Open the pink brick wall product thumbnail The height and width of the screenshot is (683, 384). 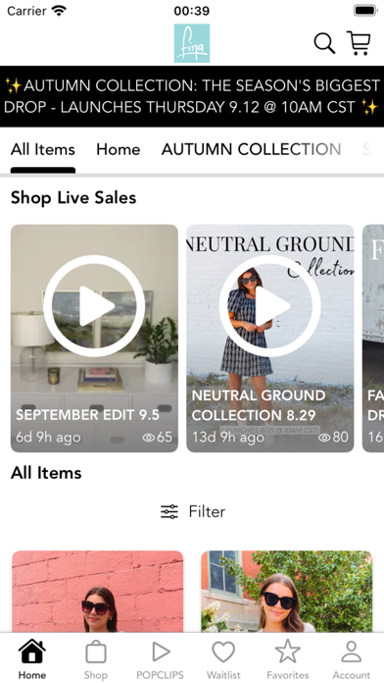coord(97,591)
